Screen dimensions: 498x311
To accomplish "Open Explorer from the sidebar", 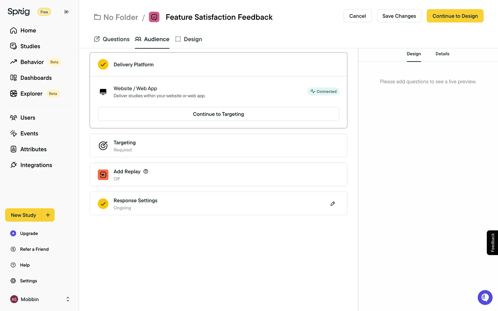I will tap(31, 94).
